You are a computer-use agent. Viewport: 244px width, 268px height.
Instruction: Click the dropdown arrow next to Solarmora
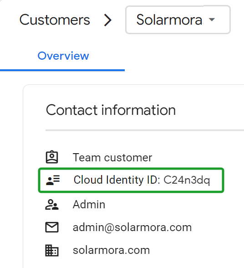[x=212, y=20]
